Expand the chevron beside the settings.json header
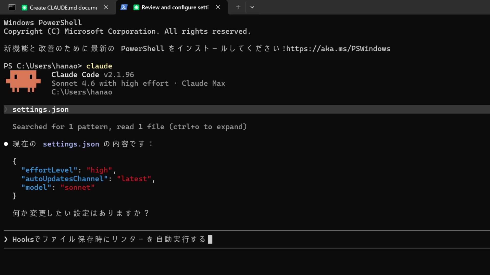The image size is (490, 275). [x=6, y=109]
